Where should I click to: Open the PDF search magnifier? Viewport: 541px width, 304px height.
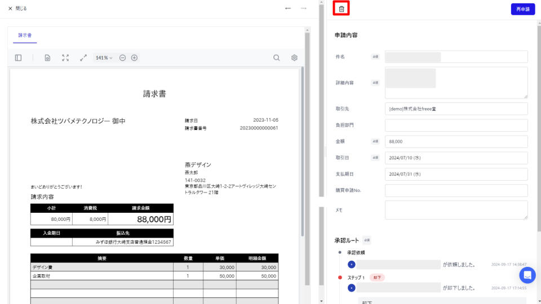(276, 58)
